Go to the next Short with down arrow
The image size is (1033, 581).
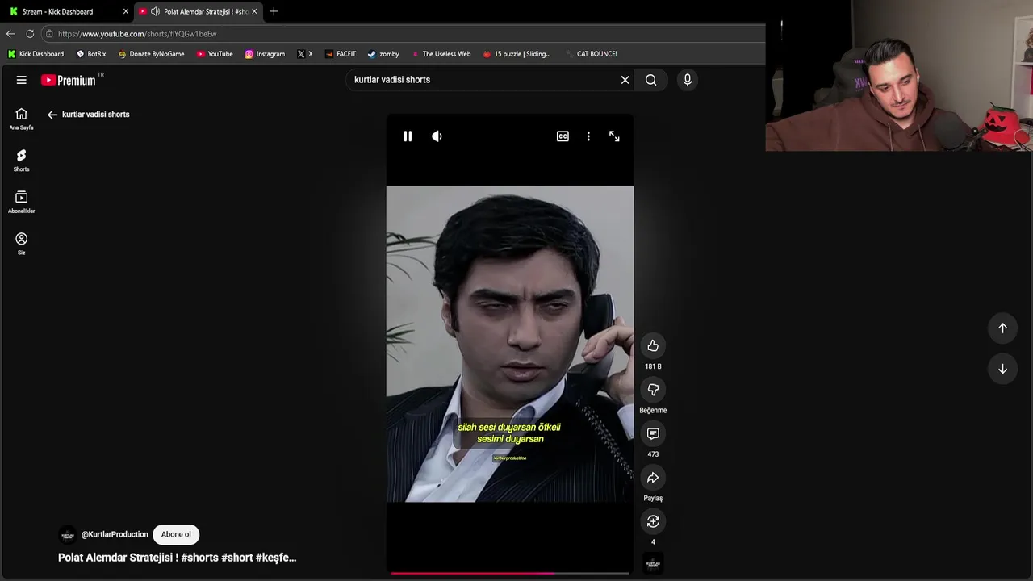point(1002,369)
